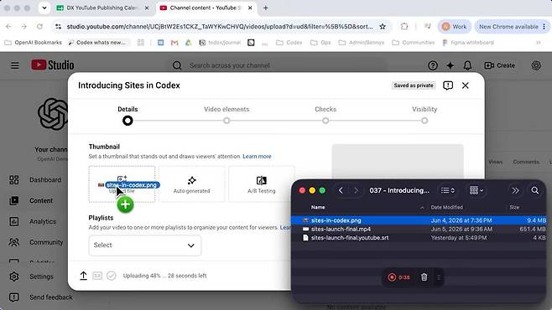The image size is (552, 310).
Task: Open Community in the Studio sidebar
Action: [x=35, y=242]
